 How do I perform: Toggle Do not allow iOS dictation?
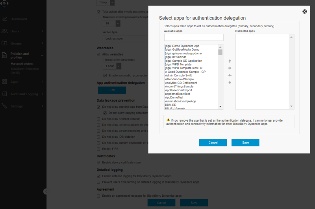click(98, 137)
